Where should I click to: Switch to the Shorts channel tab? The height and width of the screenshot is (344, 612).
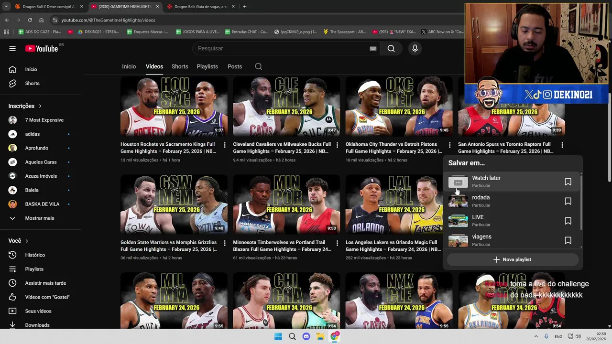pyautogui.click(x=180, y=66)
